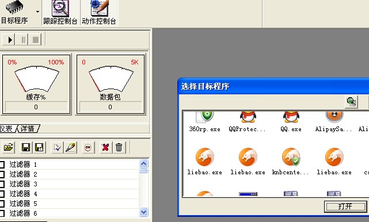Viewport: 369px width, 222px height.
Task: Enable the 过滤器 3 checkbox
Action: 2,184
